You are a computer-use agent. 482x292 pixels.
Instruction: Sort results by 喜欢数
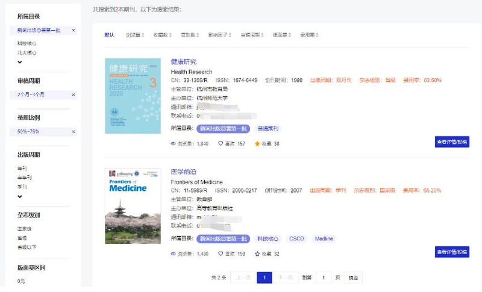tap(190, 35)
